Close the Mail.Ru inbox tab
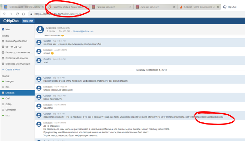 point(43,7)
